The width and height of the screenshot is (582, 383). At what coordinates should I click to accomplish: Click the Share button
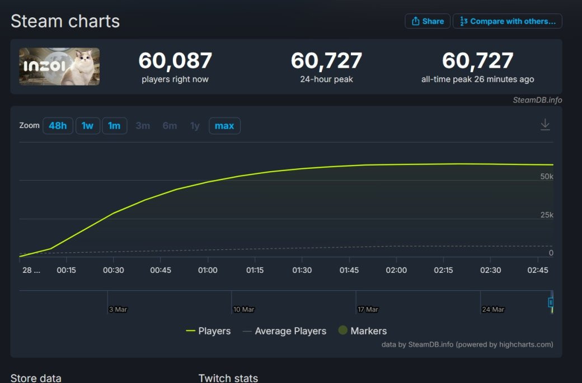pos(428,21)
